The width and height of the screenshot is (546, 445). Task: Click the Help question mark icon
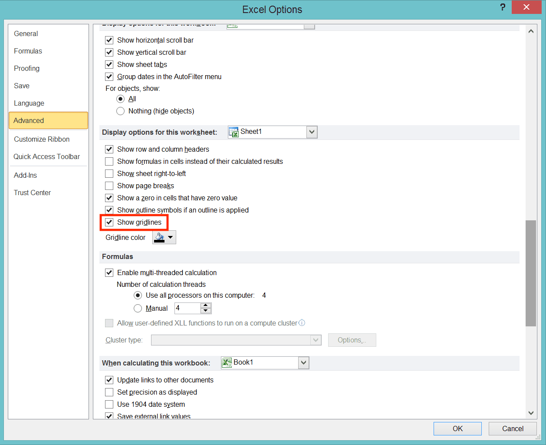(502, 7)
